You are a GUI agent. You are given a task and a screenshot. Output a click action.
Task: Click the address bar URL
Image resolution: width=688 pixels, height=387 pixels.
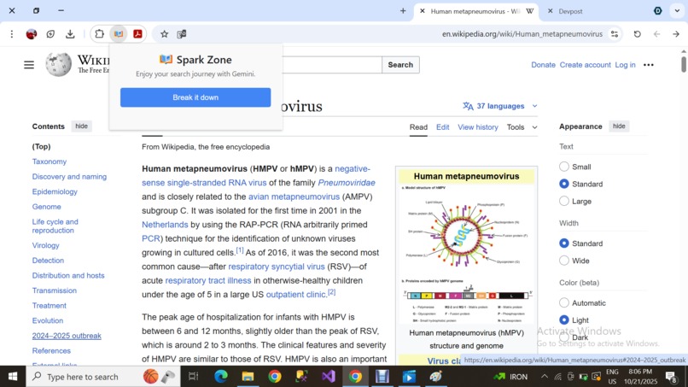point(522,34)
